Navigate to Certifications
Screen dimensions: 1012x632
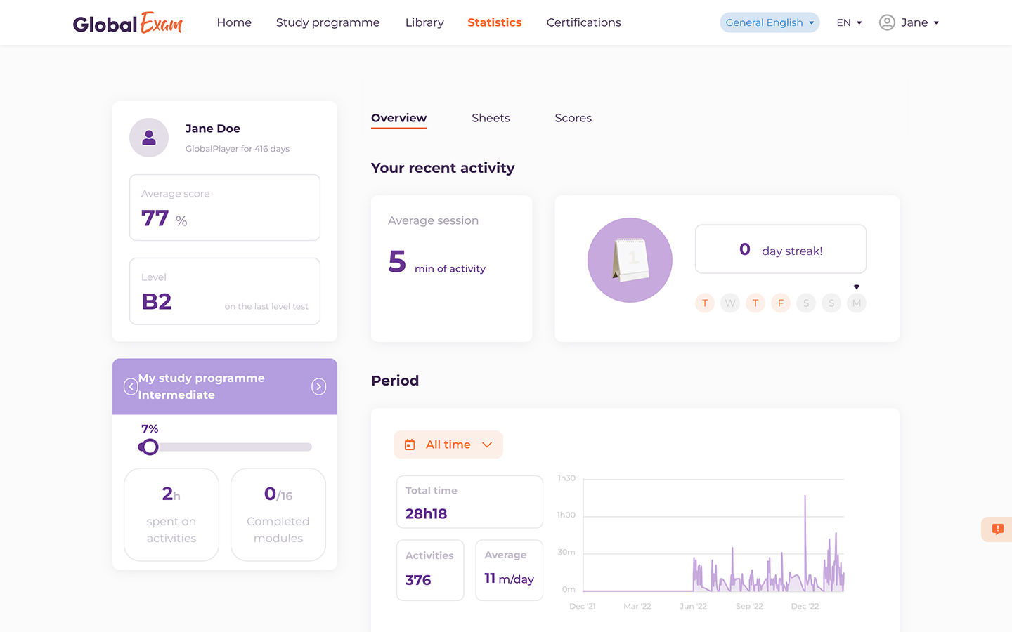tap(583, 22)
